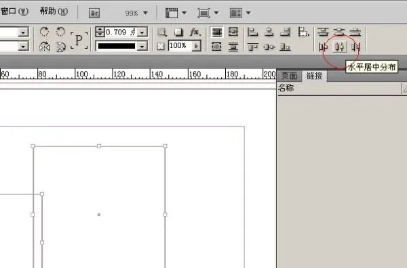The height and width of the screenshot is (268, 407).
Task: Open the 帮助(H) menu
Action: [x=54, y=12]
